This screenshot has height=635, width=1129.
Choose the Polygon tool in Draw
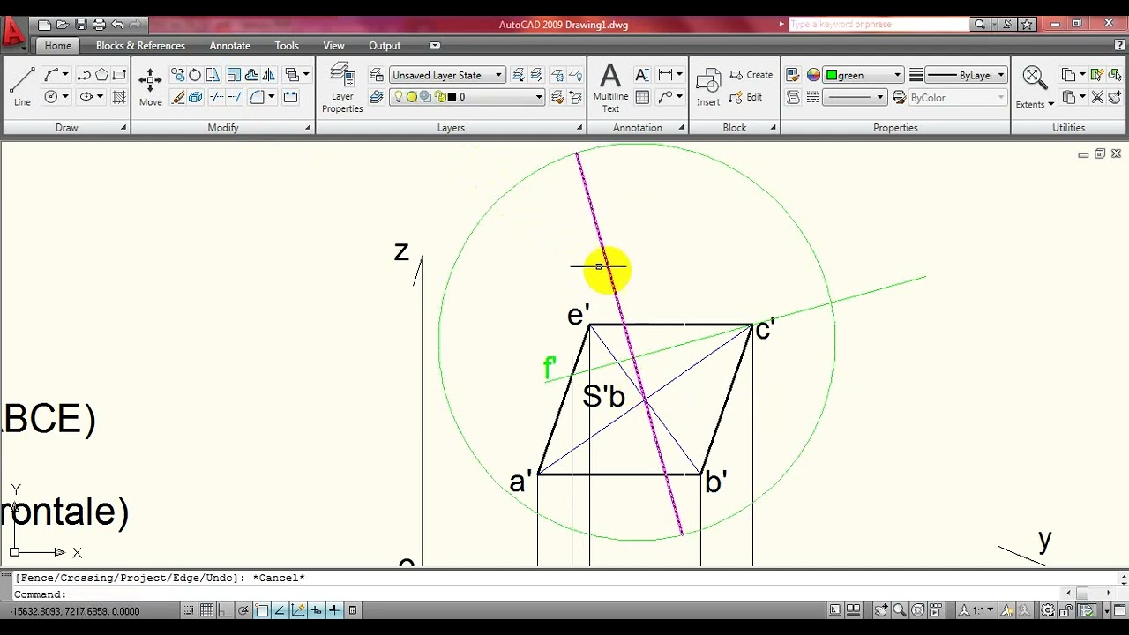pos(101,75)
